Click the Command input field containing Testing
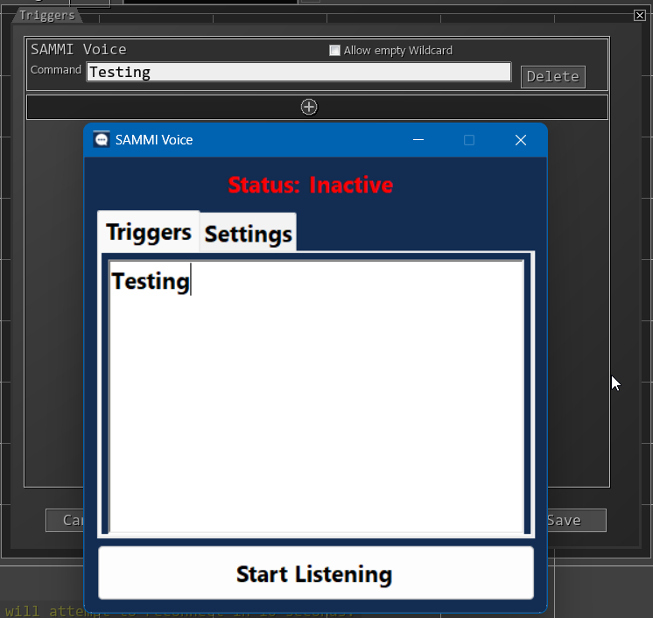This screenshot has width=653, height=618. click(298, 72)
